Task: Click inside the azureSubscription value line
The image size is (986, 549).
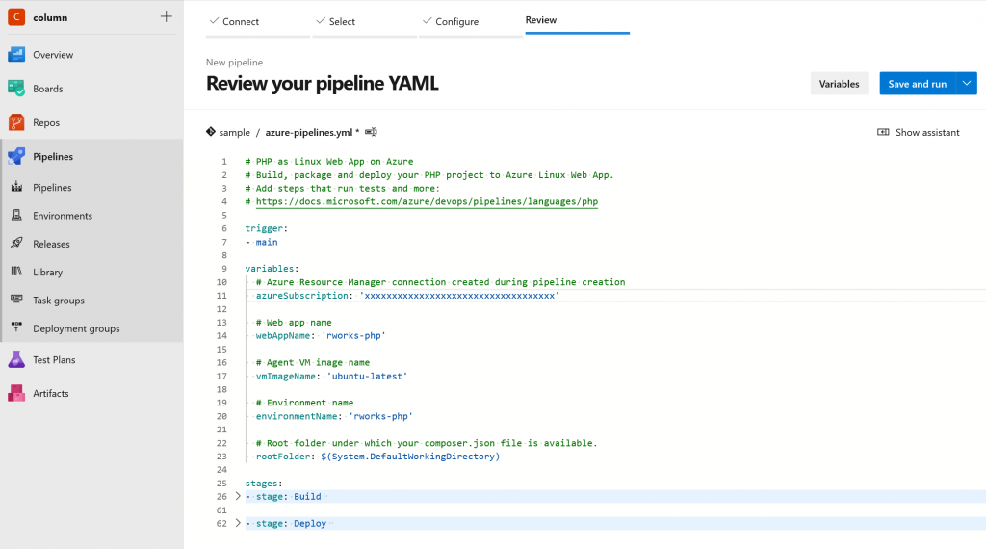Action: (459, 295)
